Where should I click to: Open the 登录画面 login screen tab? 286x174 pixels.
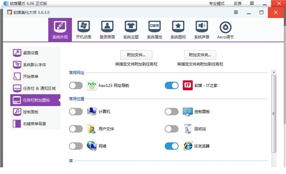click(107, 30)
